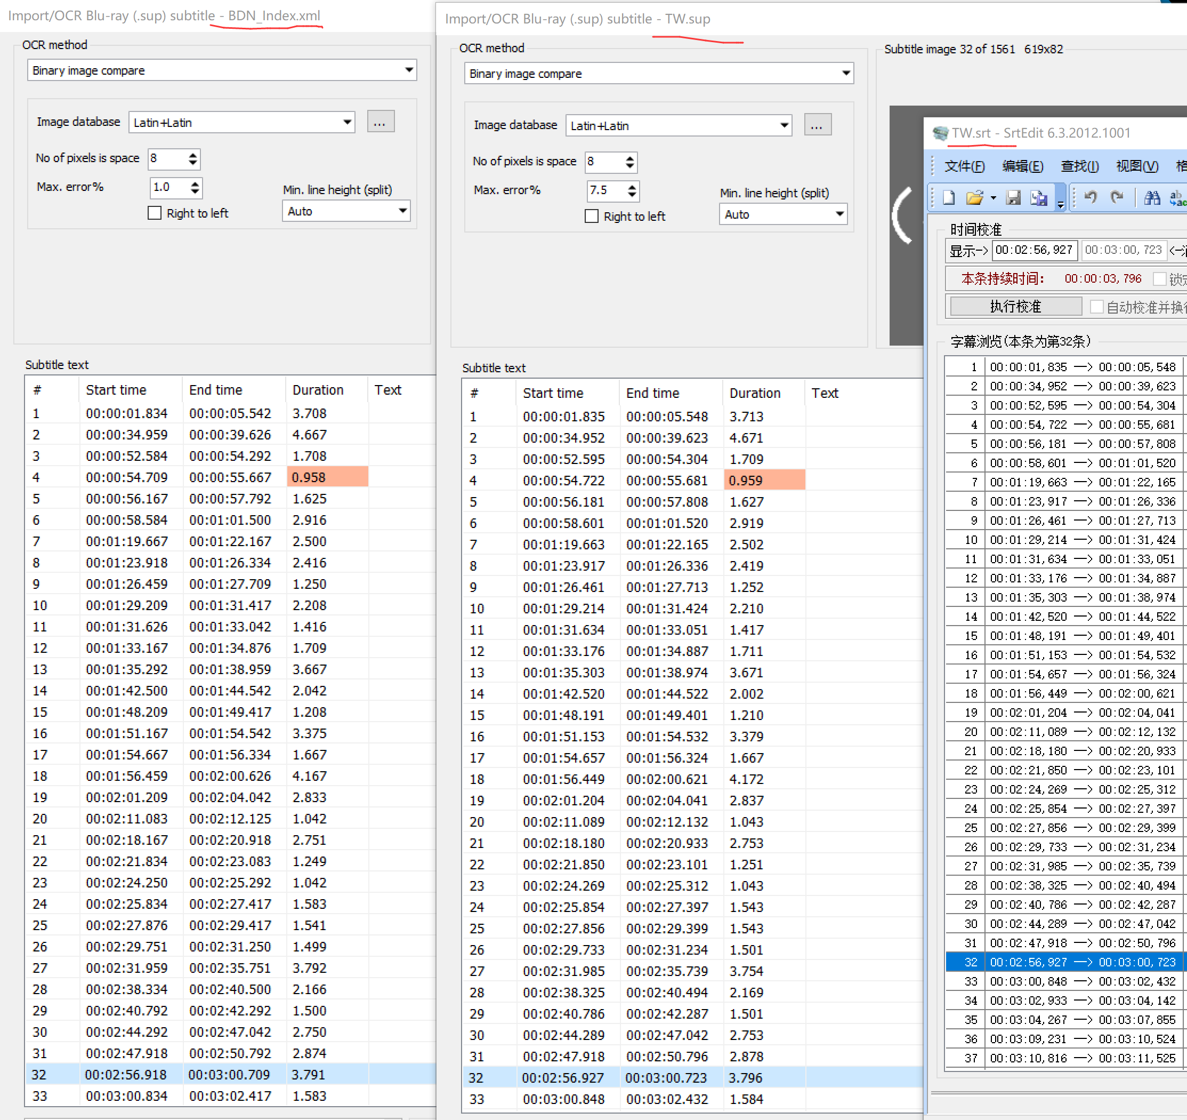Viewport: 1187px width, 1120px height.
Task: Edit the start time field 00:02:56,927
Action: (1034, 250)
